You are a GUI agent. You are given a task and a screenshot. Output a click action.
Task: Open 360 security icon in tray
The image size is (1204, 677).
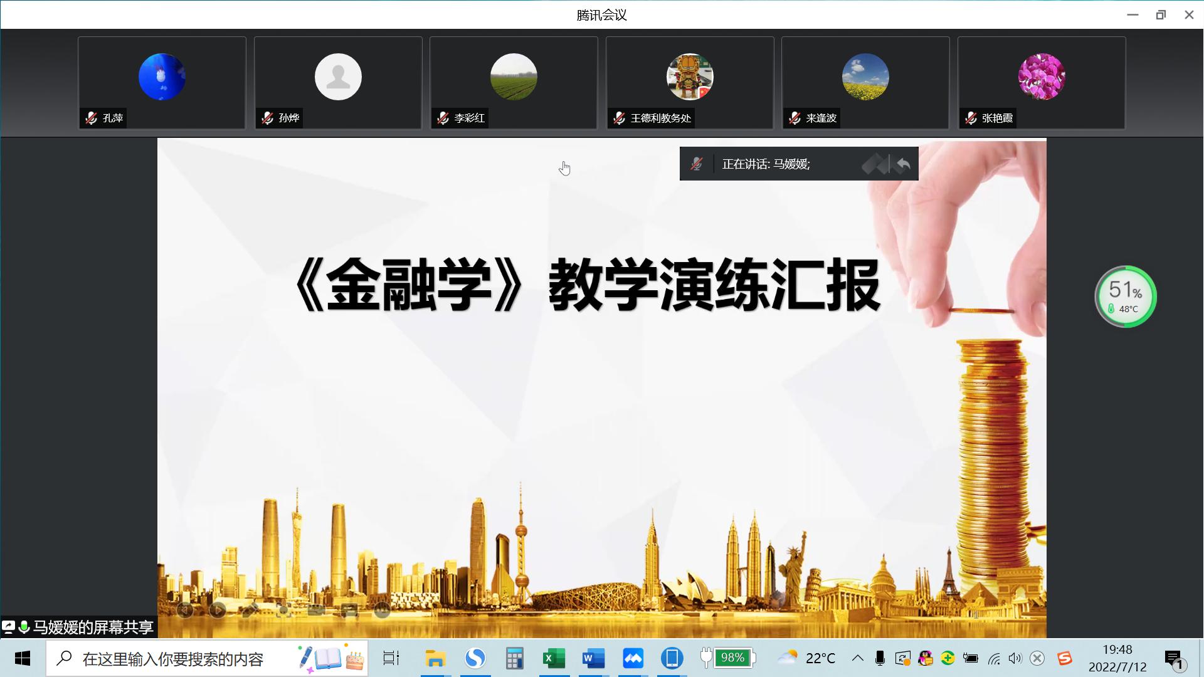coord(948,658)
